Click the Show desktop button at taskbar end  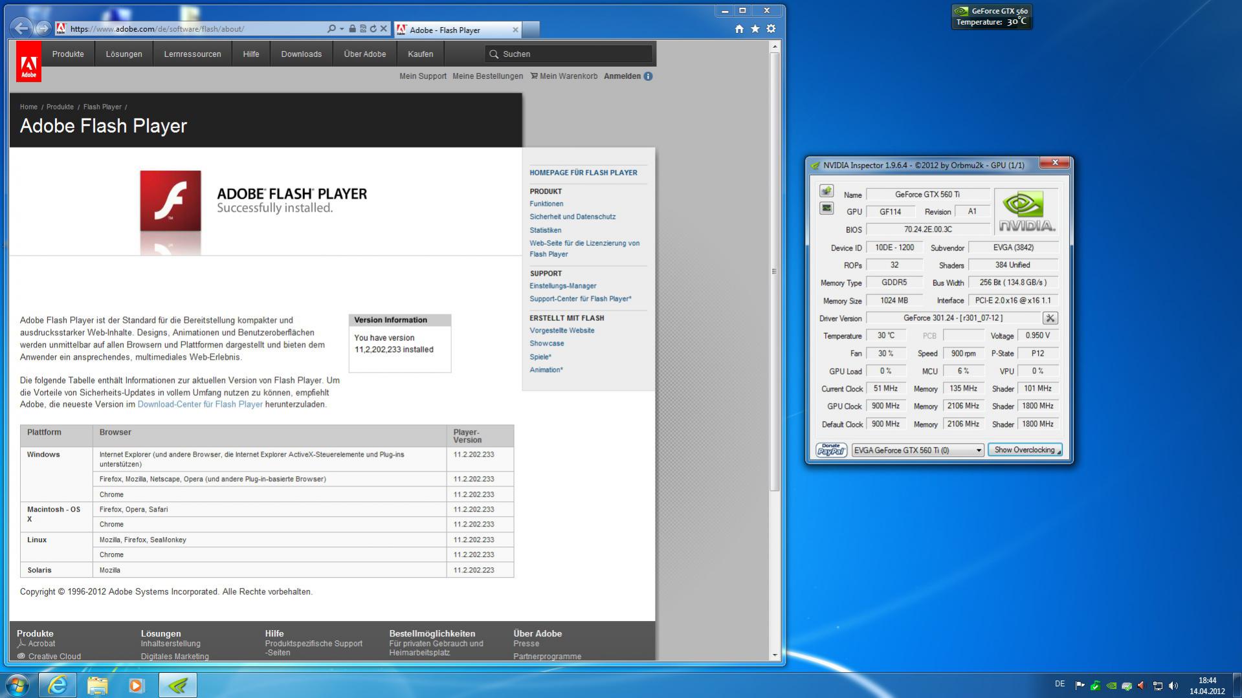click(x=1237, y=685)
